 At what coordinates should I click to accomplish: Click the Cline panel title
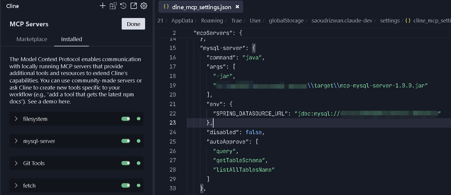[12, 6]
